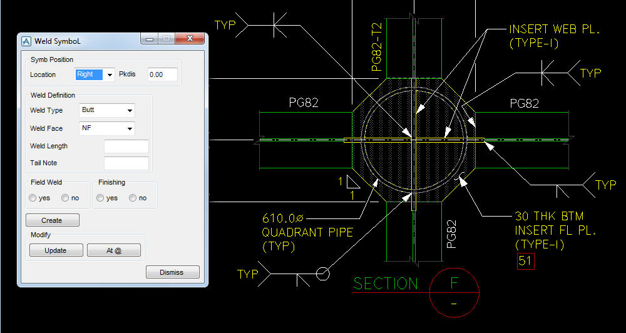626x333 pixels.
Task: Open the Weld Type dropdown showing Butt
Action: coord(107,110)
